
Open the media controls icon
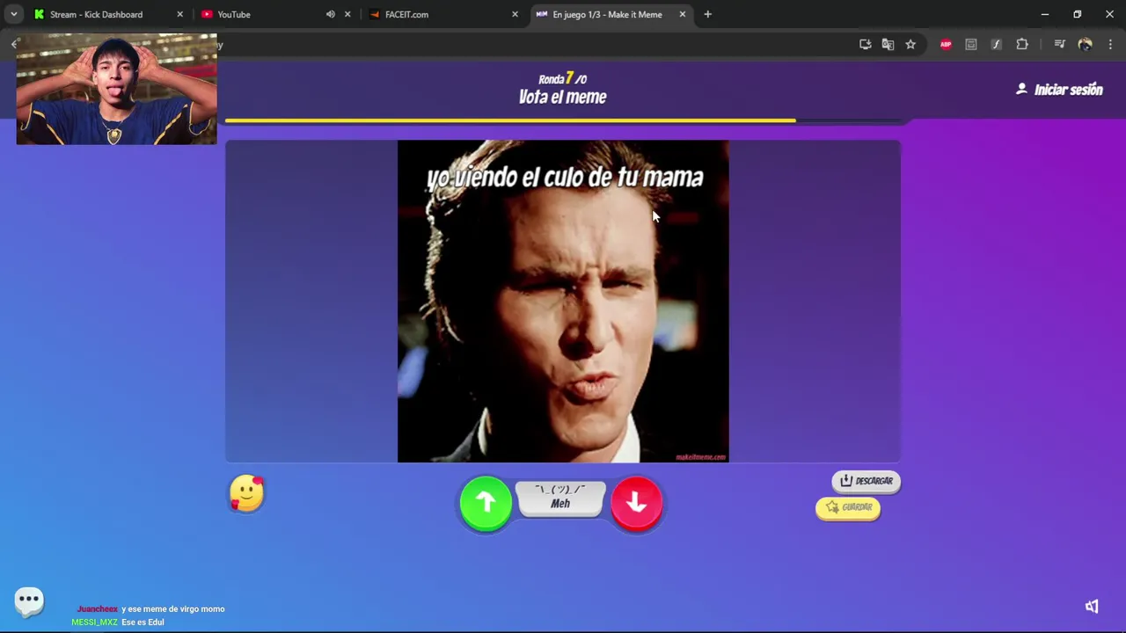point(1059,44)
